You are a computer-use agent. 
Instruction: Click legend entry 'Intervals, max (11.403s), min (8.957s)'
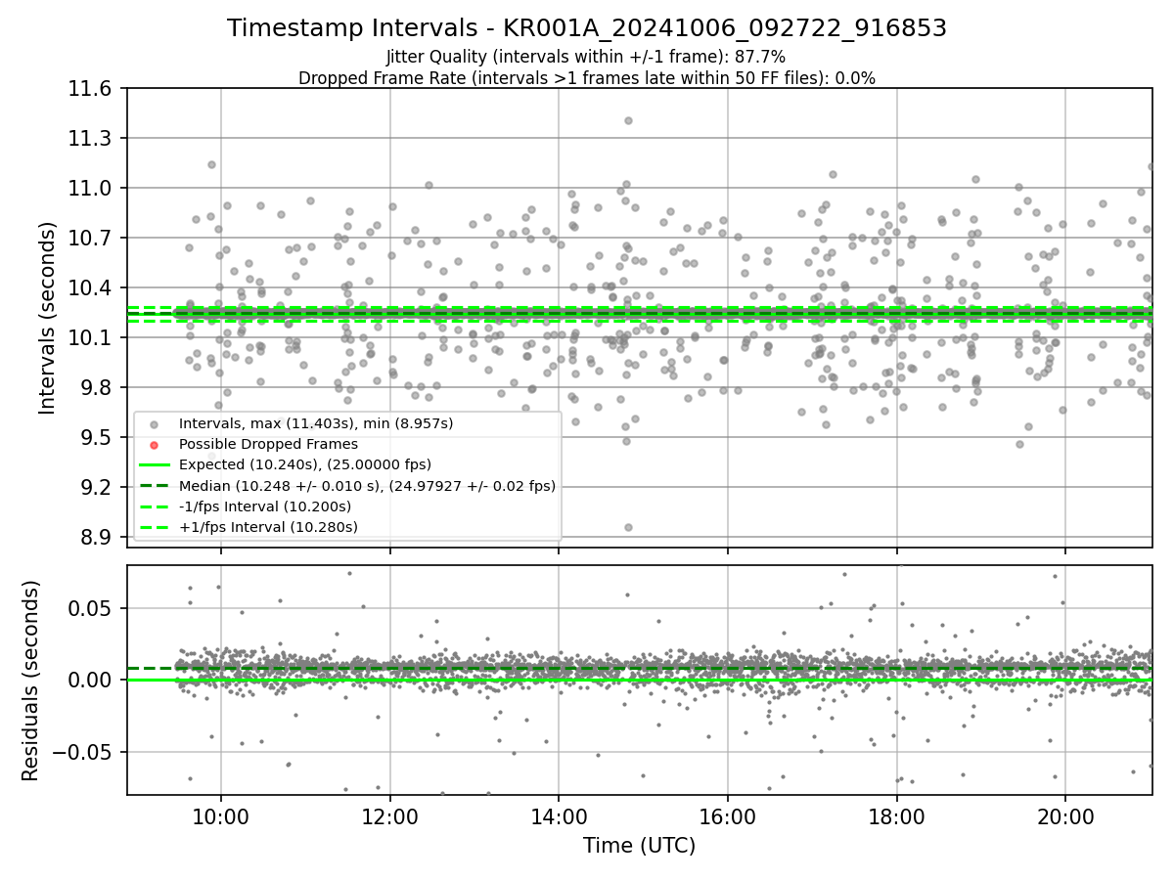click(x=316, y=423)
